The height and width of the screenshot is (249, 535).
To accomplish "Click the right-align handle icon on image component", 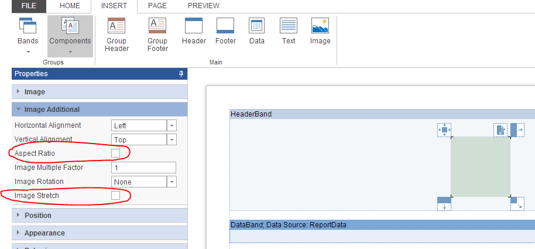I will (517, 130).
